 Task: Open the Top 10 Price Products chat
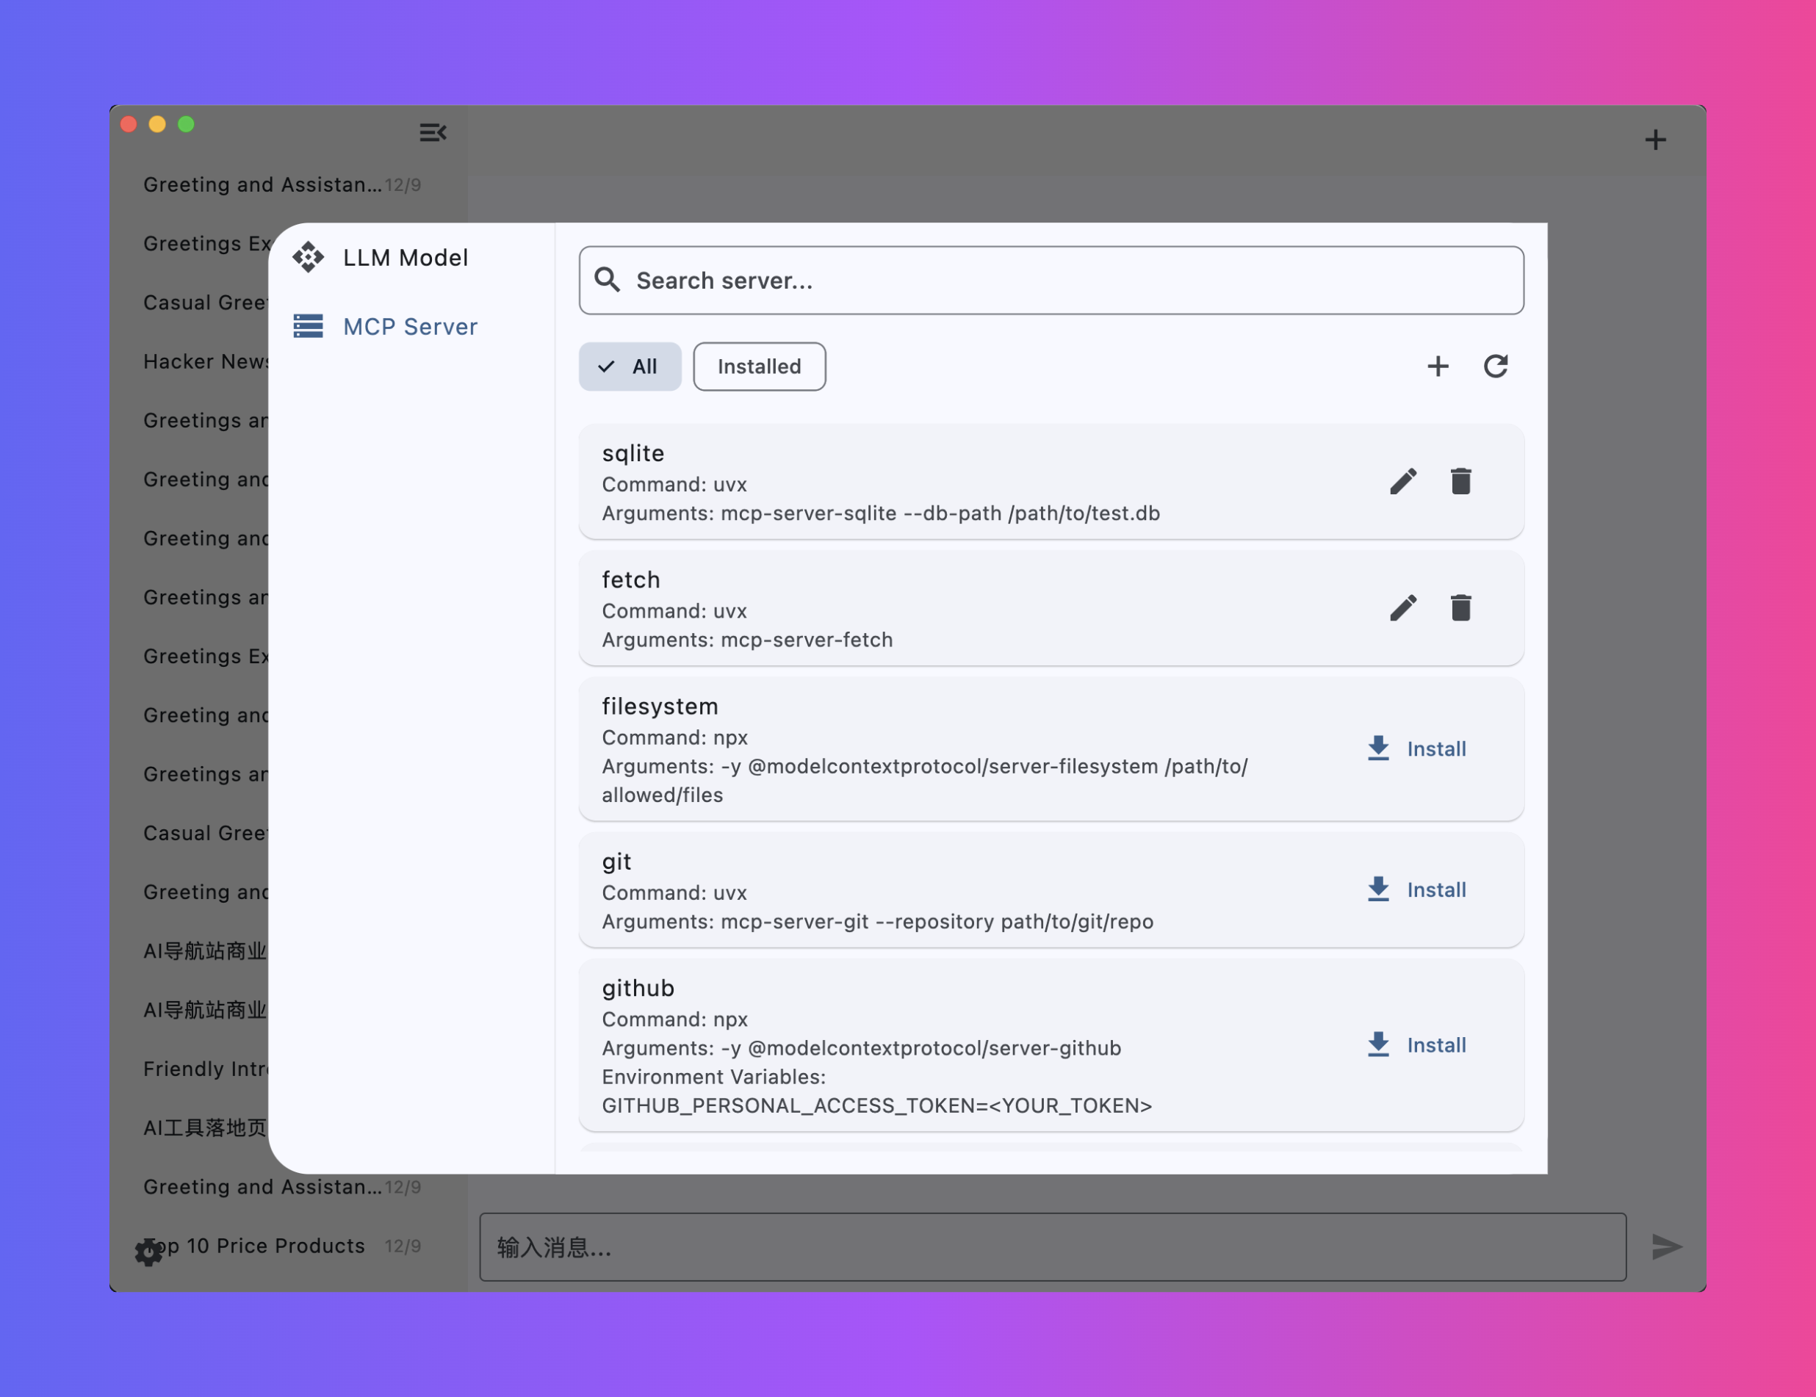click(275, 1246)
